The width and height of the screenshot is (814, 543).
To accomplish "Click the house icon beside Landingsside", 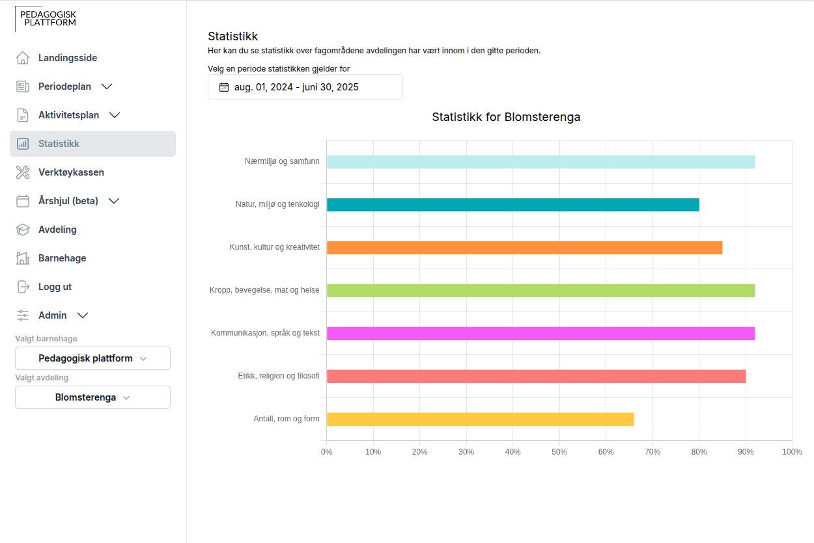I will [23, 58].
